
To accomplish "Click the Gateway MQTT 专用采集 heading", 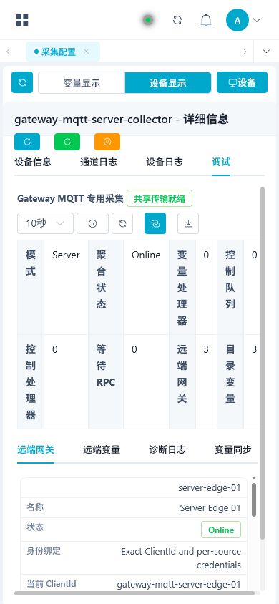I will 70,199.
